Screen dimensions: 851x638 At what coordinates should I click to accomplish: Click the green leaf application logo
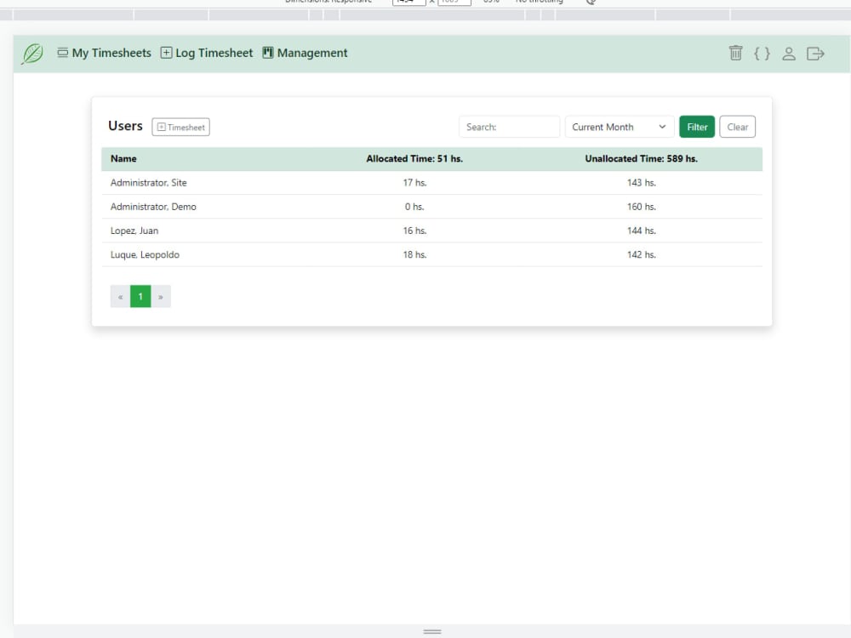(x=31, y=53)
